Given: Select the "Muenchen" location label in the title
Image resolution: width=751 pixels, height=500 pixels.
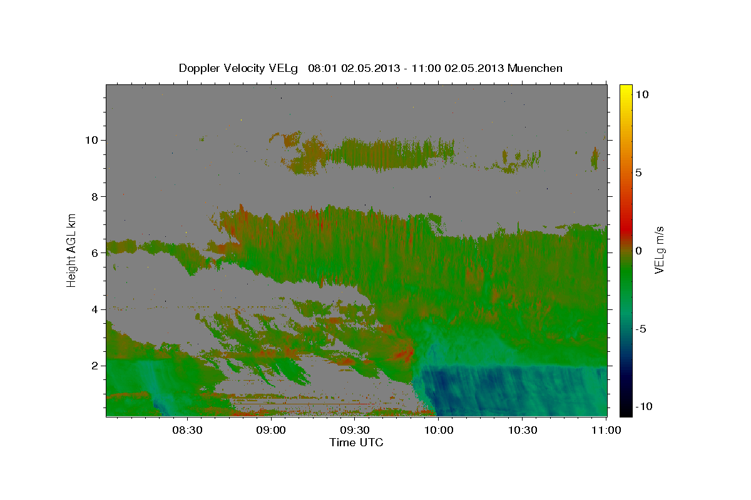Looking at the screenshot, I should 536,68.
